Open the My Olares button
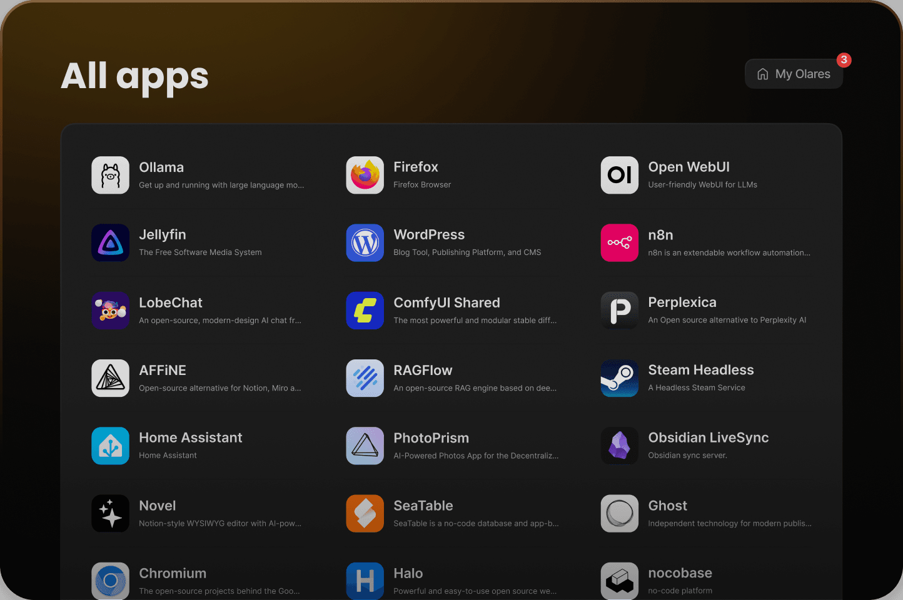903x600 pixels. coord(794,74)
